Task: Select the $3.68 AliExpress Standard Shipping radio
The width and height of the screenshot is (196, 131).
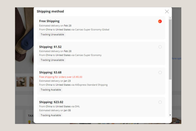Action: click(x=160, y=72)
